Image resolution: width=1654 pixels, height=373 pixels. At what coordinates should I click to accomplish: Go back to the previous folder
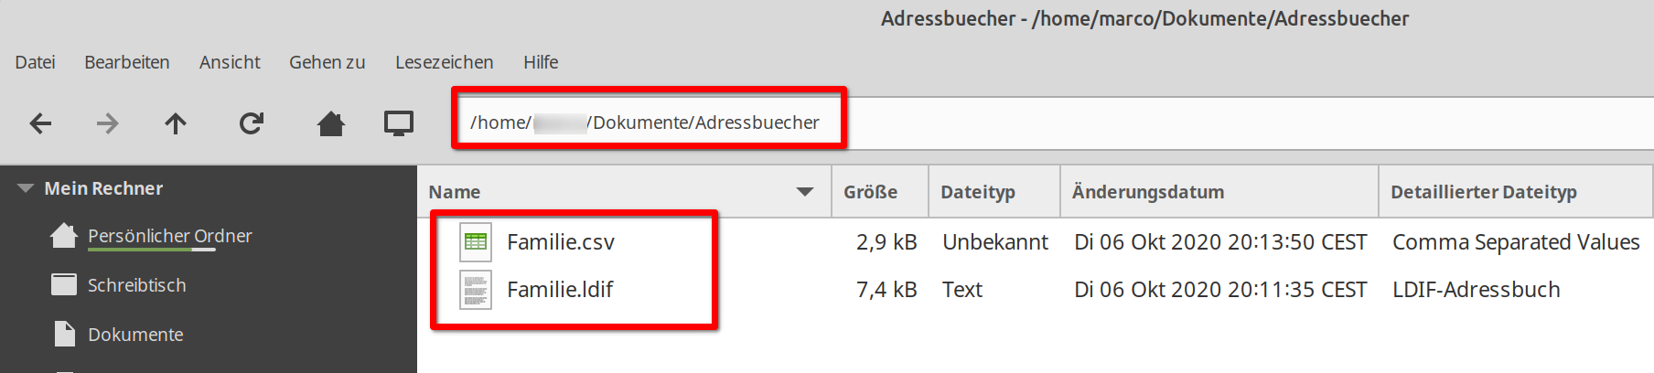click(40, 123)
